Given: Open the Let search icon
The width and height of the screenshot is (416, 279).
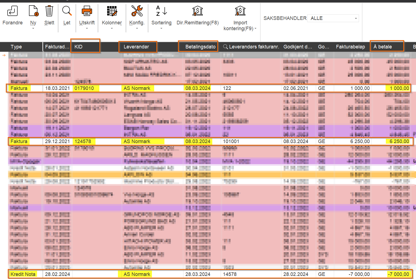Looking at the screenshot, I should click(67, 11).
